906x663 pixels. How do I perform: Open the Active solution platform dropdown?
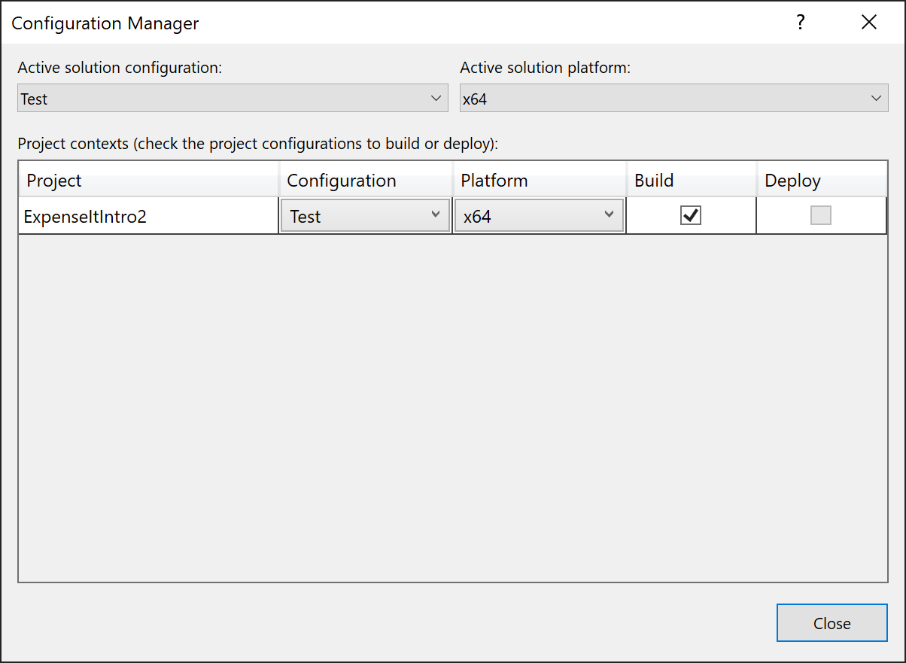(x=875, y=98)
